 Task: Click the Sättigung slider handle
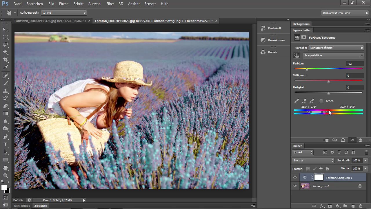pyautogui.click(x=328, y=82)
